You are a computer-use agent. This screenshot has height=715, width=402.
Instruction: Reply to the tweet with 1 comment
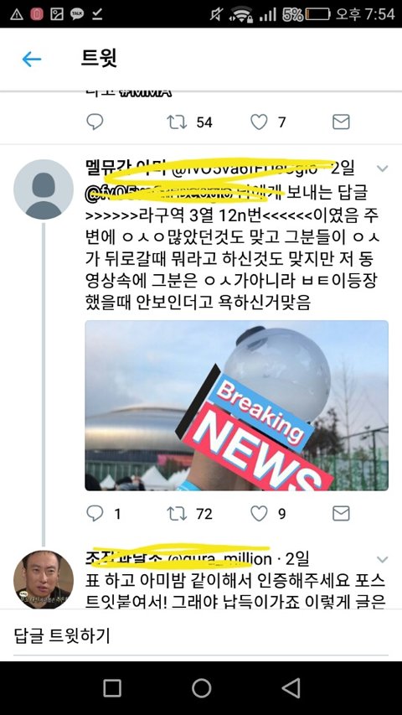pos(95,514)
